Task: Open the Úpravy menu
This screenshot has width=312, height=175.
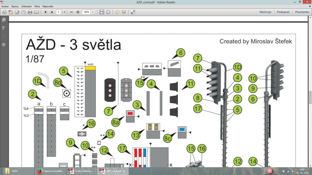Action: point(15,6)
